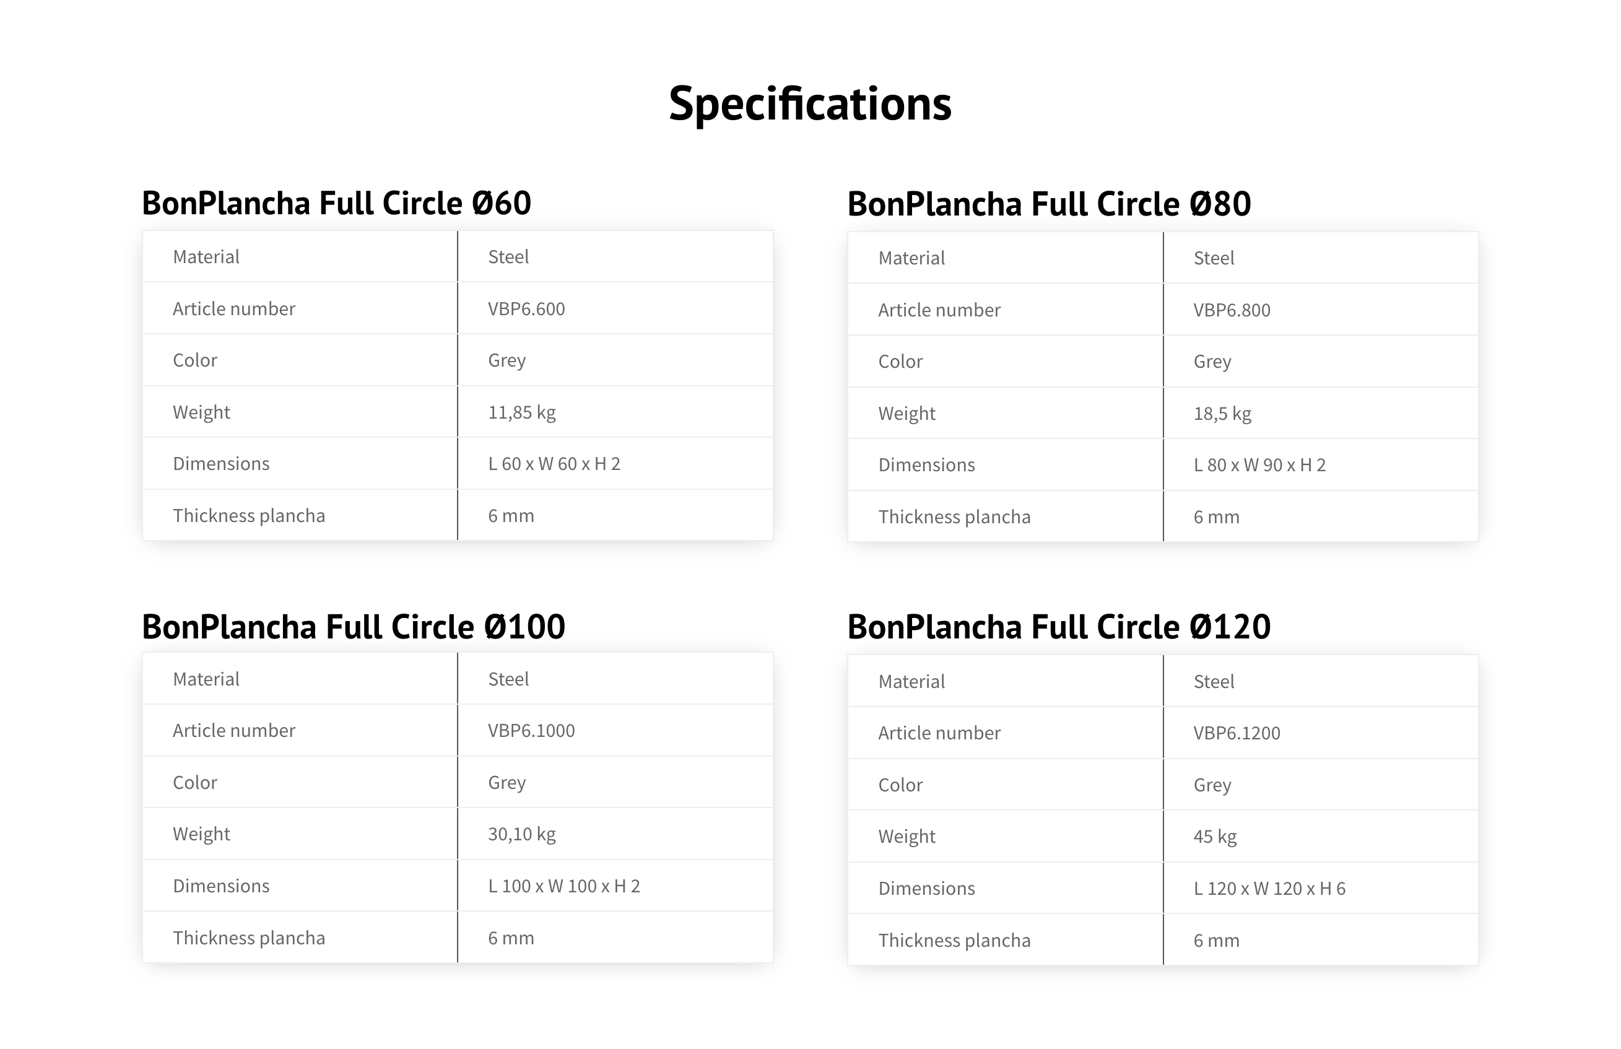Viewport: 1621px width, 1049px height.
Task: Click the 18,5 kg weight value
Action: (1222, 414)
